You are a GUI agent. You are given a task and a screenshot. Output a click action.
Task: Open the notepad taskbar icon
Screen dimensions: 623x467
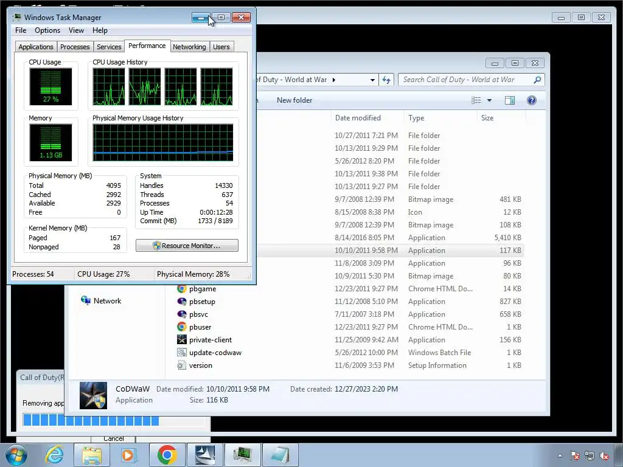click(x=280, y=455)
